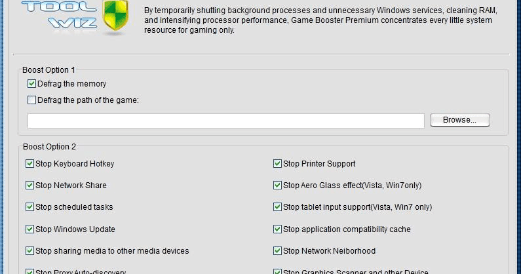Toggle Stop Proxy Auto-discovery checkbox

click(30, 271)
